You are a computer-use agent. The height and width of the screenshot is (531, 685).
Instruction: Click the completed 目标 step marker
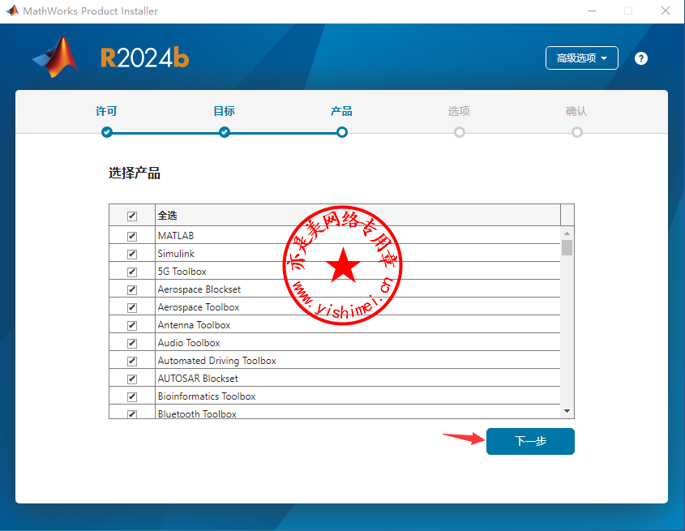(224, 132)
